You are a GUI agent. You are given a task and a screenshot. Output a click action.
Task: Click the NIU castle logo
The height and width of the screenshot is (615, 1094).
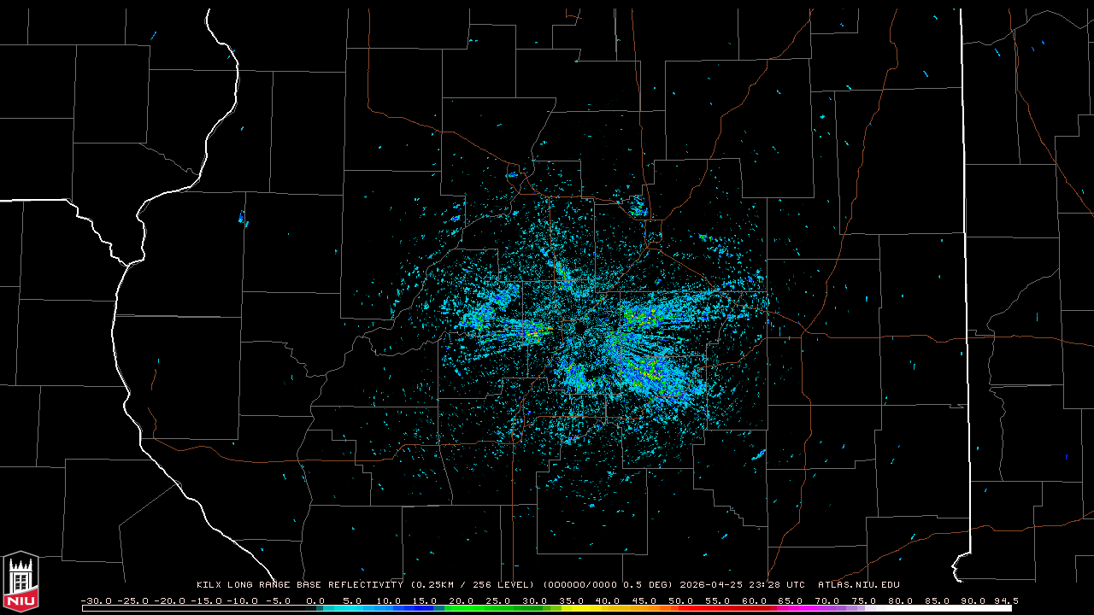click(x=21, y=582)
